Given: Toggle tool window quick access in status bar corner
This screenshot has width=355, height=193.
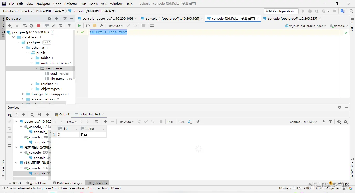Looking at the screenshot, I should pyautogui.click(x=3, y=188).
